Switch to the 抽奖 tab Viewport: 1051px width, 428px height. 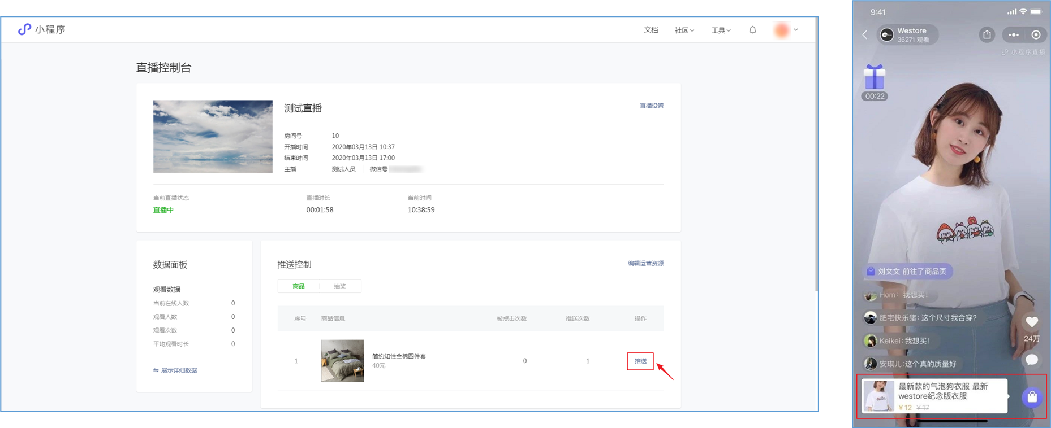click(x=340, y=286)
